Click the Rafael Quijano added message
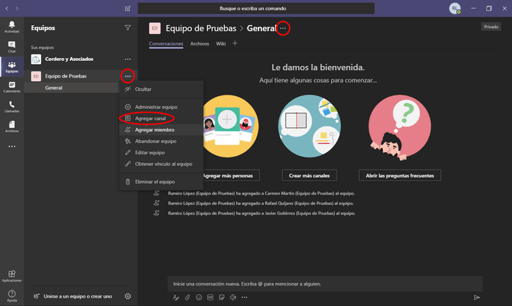Image resolution: width=512 pixels, height=306 pixels. coord(261,203)
